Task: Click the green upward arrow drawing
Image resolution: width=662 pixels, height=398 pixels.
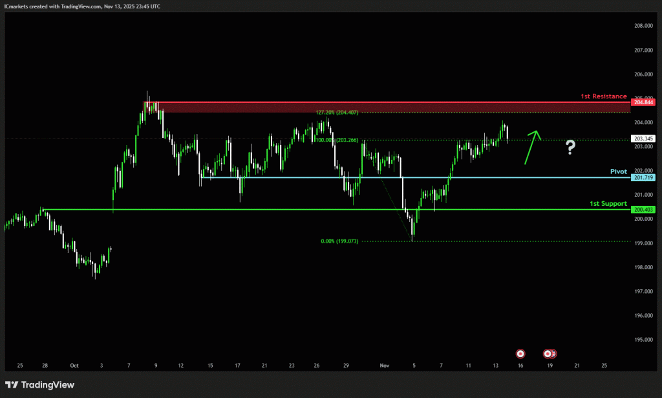Action: (532, 147)
